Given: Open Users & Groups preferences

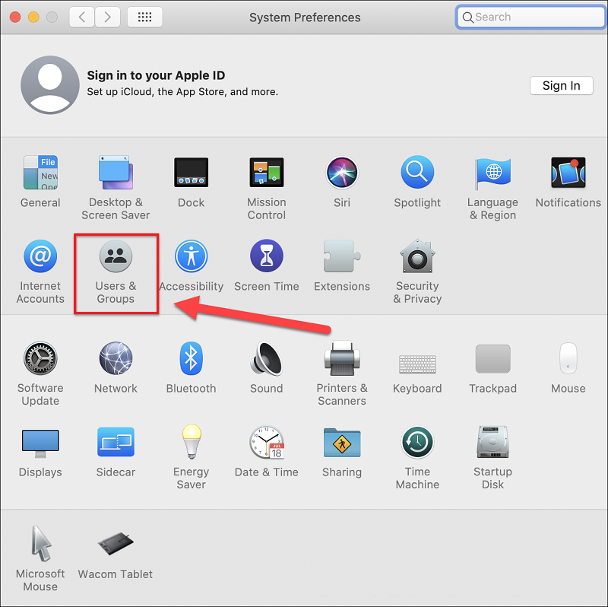Looking at the screenshot, I should click(116, 256).
